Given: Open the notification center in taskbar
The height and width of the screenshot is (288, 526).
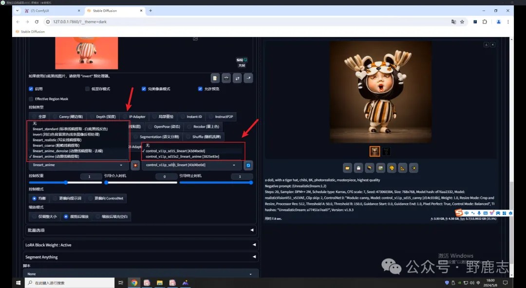Looking at the screenshot, I should [x=505, y=283].
